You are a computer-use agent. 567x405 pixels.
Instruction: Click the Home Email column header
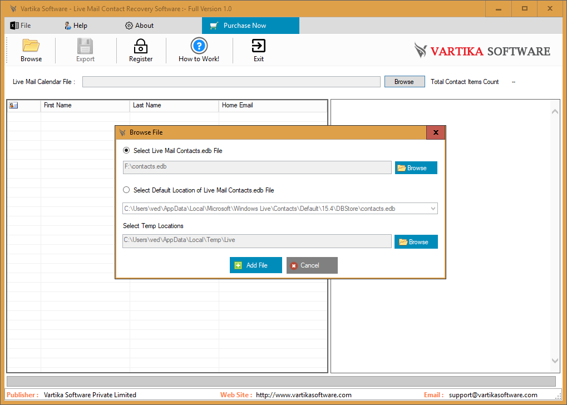pos(273,105)
